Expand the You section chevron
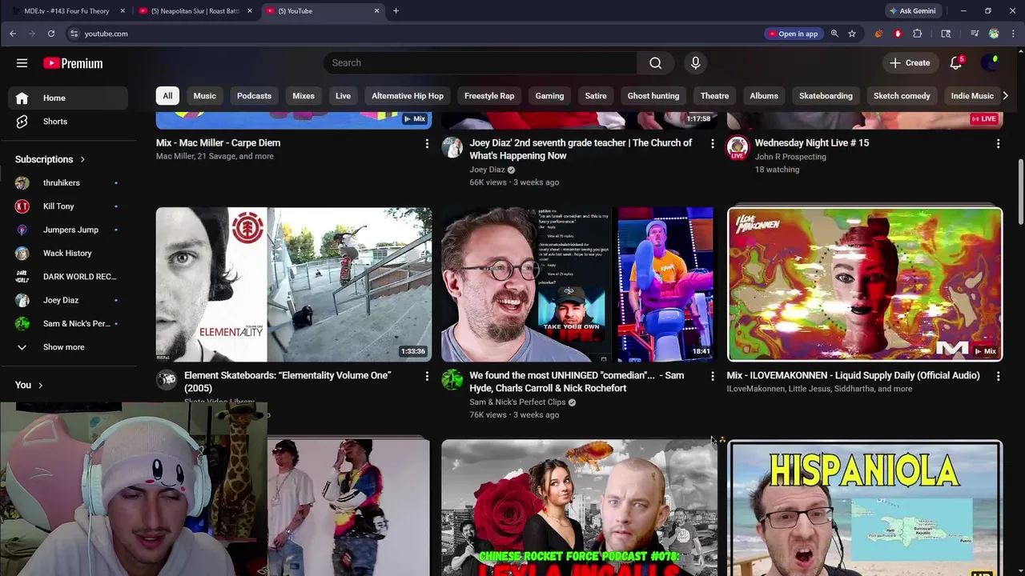Screen dimensions: 1025x576 (40, 386)
